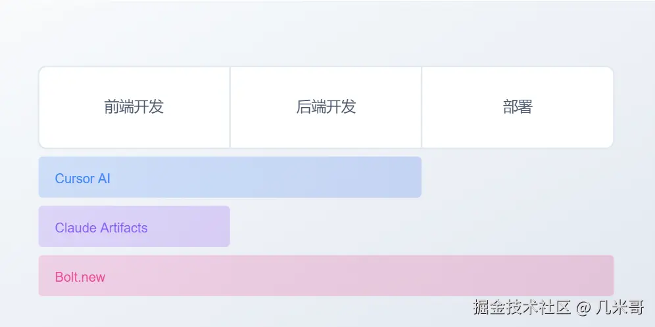Click the @ symbol in watermark
The height and width of the screenshot is (327, 655).
click(x=583, y=307)
